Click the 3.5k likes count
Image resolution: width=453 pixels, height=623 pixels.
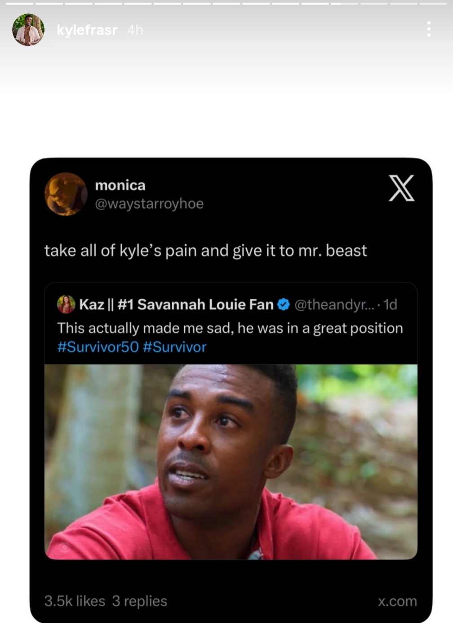point(75,601)
